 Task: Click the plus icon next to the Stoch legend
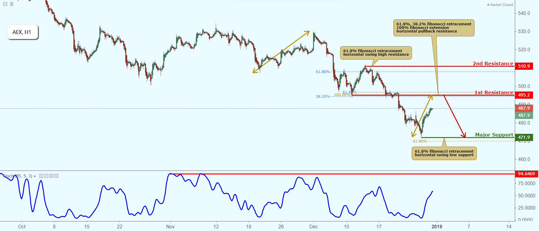point(51,176)
